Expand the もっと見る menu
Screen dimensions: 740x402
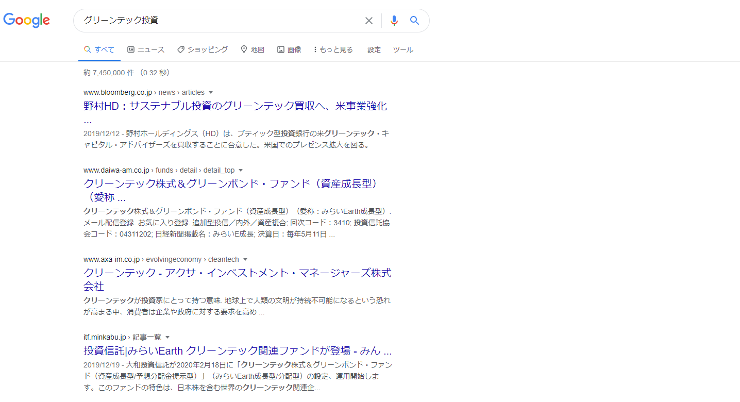[x=333, y=50]
